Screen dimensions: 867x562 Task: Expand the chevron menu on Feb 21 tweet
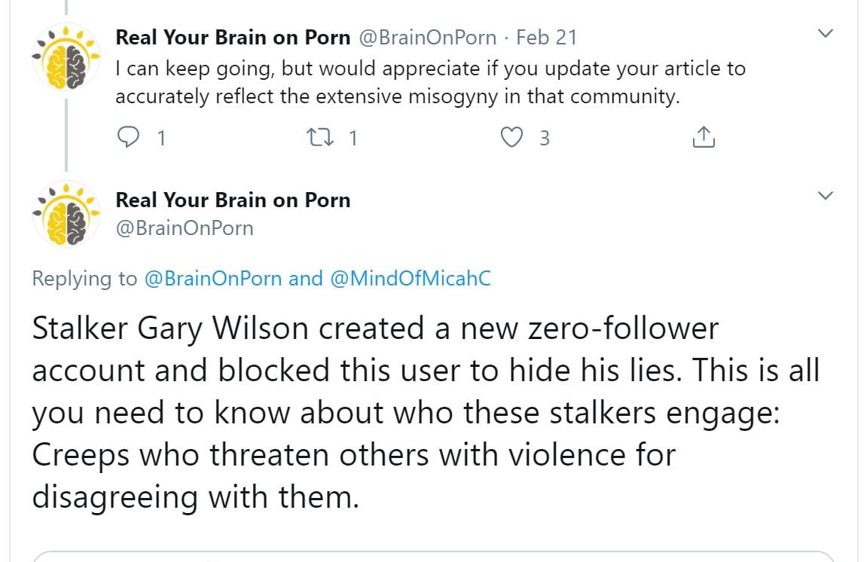click(x=826, y=34)
